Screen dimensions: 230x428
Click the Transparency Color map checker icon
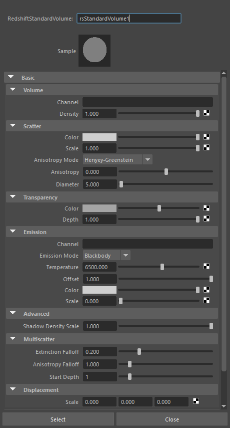(206, 208)
